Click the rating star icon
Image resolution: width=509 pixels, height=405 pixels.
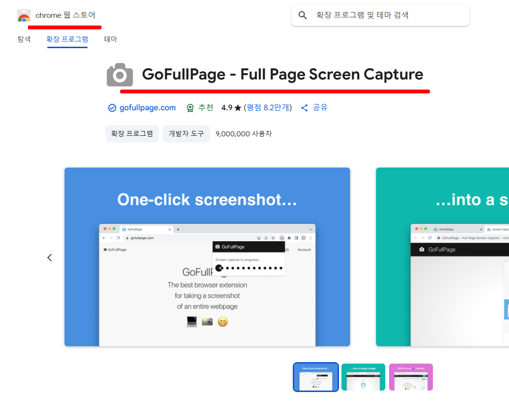click(x=238, y=108)
